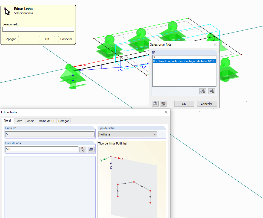The image size is (263, 218).
Task: Click the select-all checklist icon in Selecionar Nós
Action: point(203,91)
